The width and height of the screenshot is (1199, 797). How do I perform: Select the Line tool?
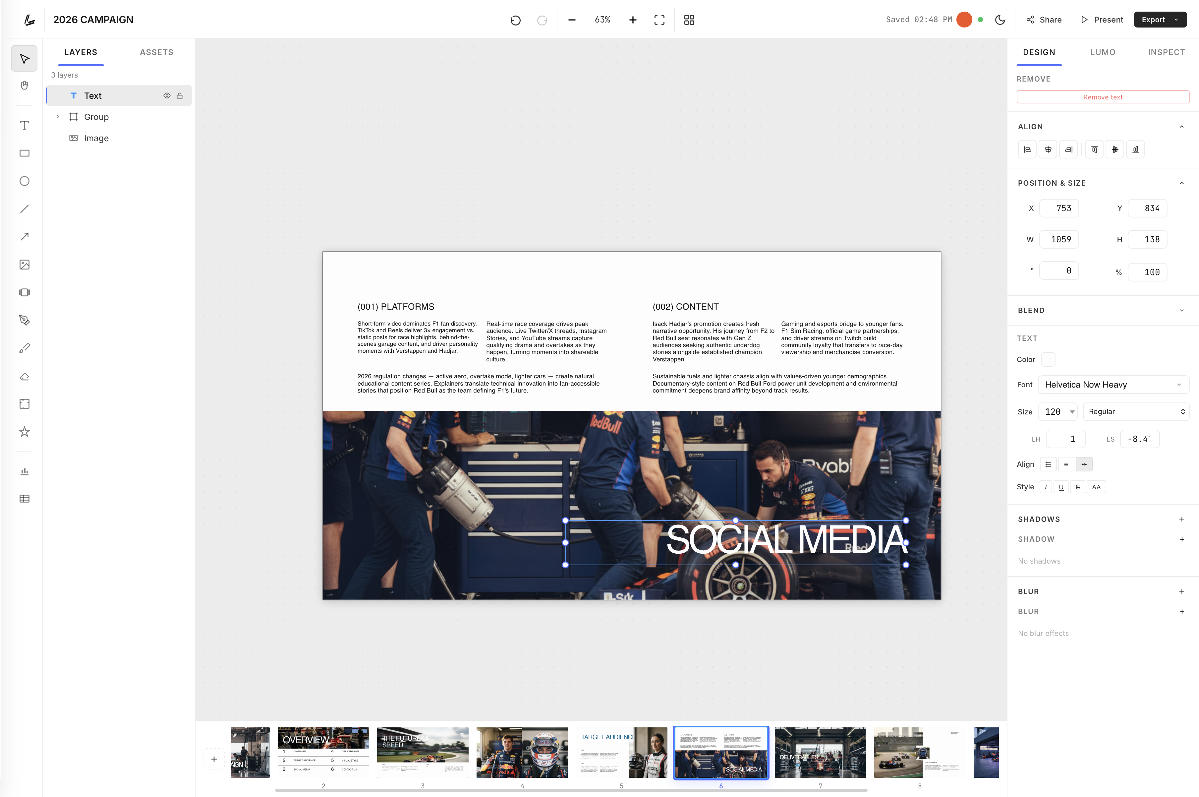(x=25, y=209)
